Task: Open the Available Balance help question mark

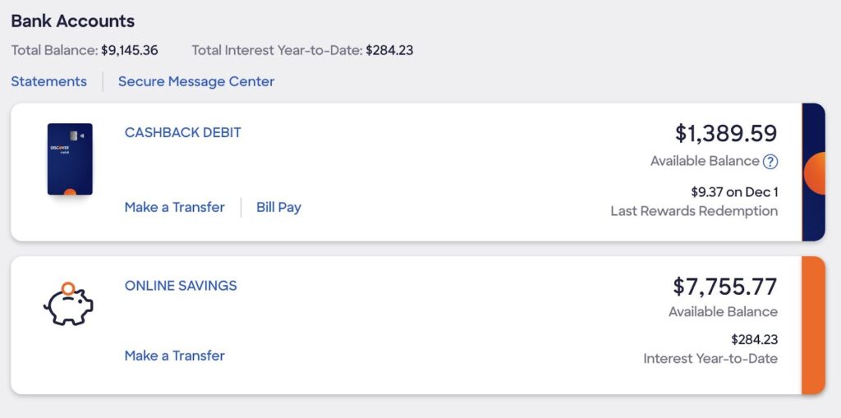Action: click(770, 162)
